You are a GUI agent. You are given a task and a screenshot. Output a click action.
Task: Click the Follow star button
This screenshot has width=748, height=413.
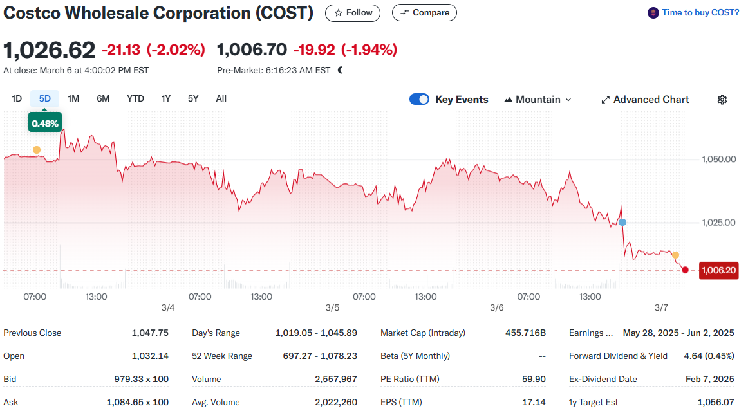tap(353, 13)
